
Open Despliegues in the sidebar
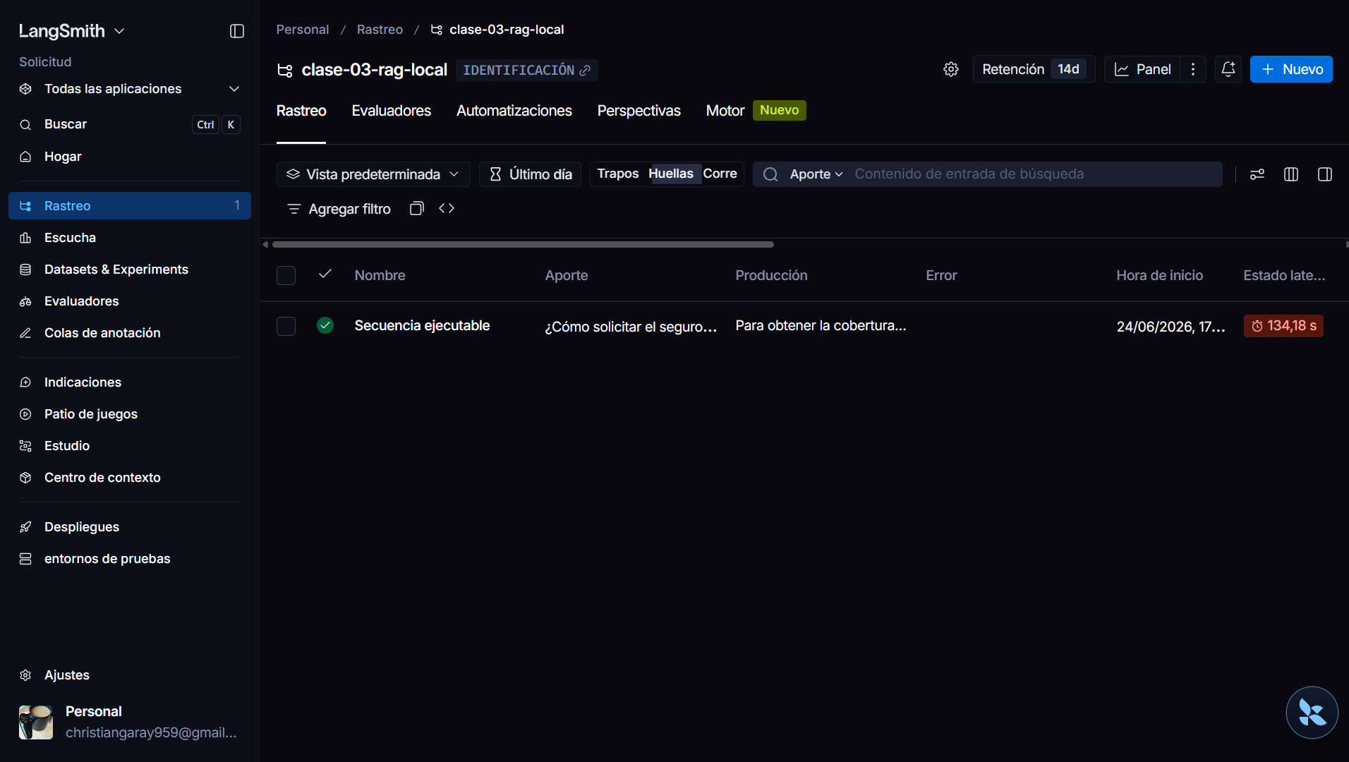pos(130,527)
